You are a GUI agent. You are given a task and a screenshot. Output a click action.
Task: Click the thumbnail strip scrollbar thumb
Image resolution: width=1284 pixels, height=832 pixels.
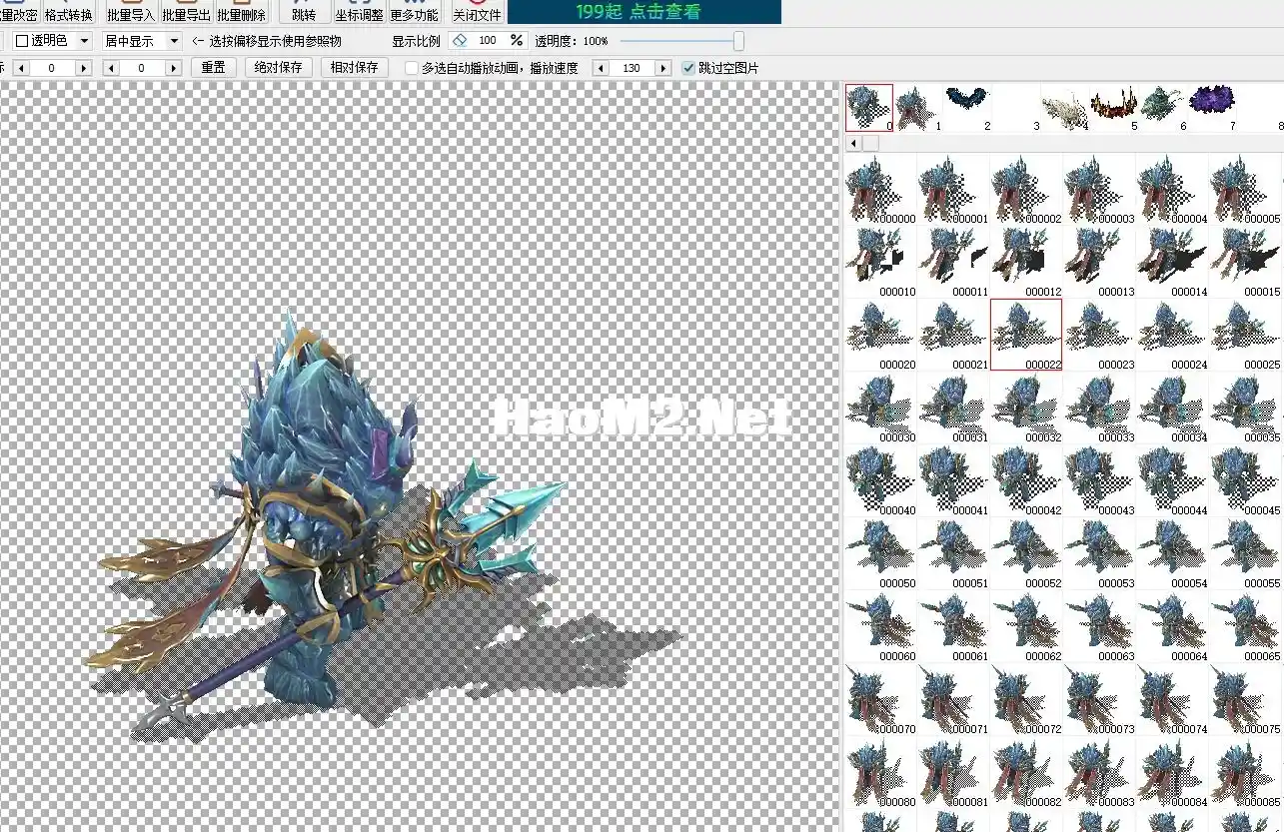[870, 144]
